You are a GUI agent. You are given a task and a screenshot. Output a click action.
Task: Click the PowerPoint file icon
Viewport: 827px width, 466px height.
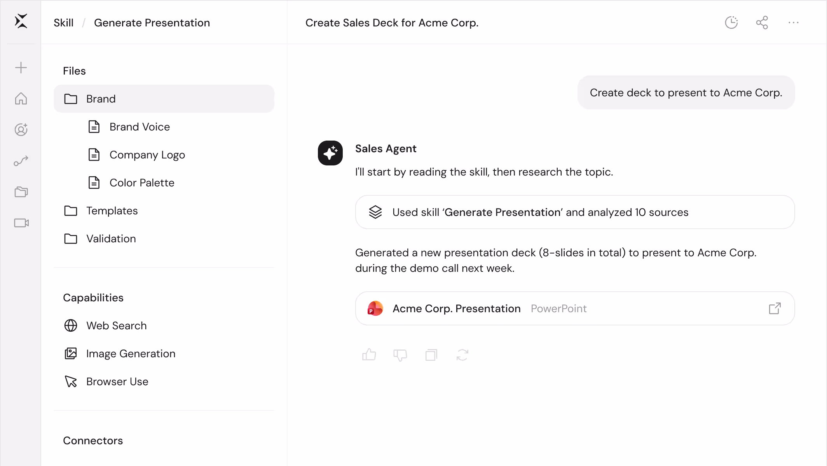[375, 308]
